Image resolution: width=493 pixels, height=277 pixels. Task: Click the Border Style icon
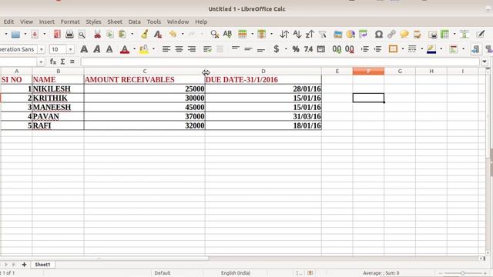tap(412, 49)
